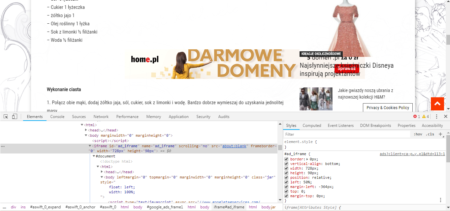Screen dimensions: 450x211
Task: Uncheck the left: 50% property
Action: [286, 182]
